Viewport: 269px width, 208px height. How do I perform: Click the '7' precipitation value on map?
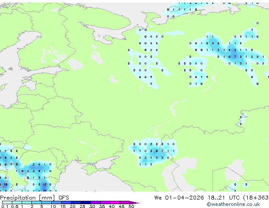[x=235, y=56]
